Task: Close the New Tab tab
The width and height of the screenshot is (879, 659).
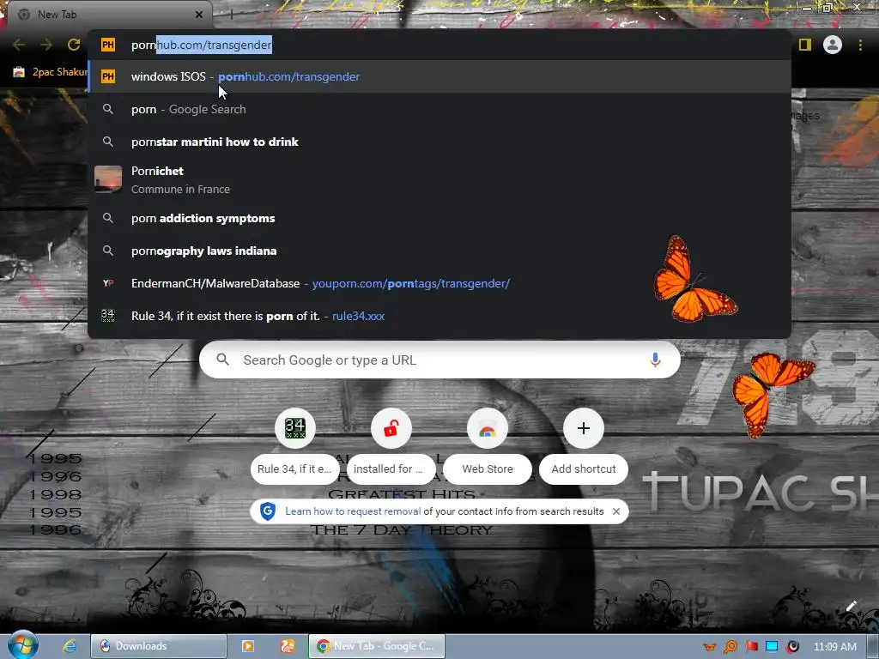Action: pos(199,15)
